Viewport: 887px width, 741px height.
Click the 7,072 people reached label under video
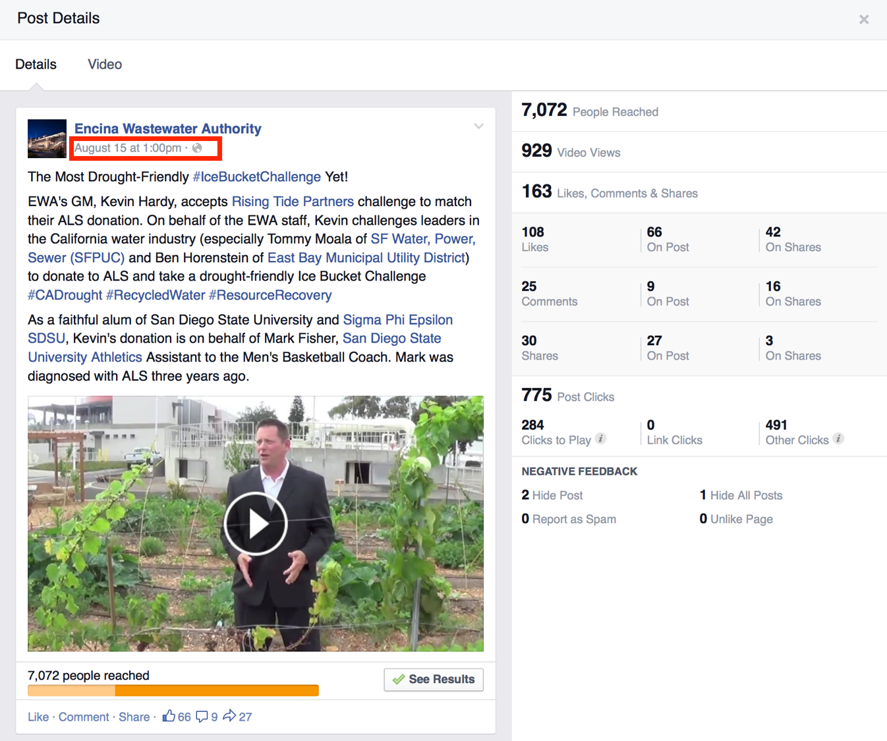click(88, 675)
